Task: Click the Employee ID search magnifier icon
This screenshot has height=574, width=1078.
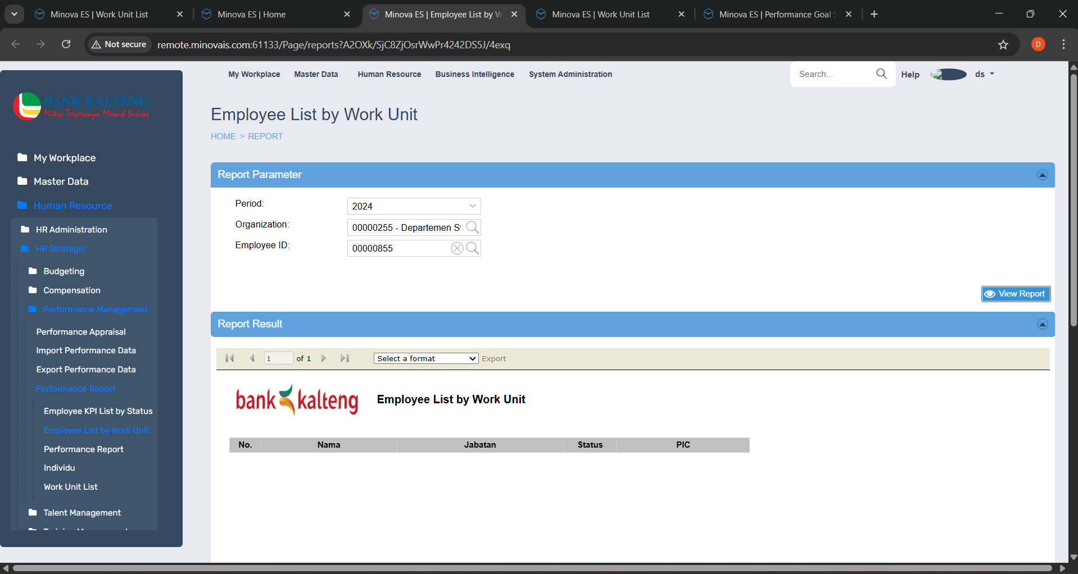Action: click(x=473, y=248)
